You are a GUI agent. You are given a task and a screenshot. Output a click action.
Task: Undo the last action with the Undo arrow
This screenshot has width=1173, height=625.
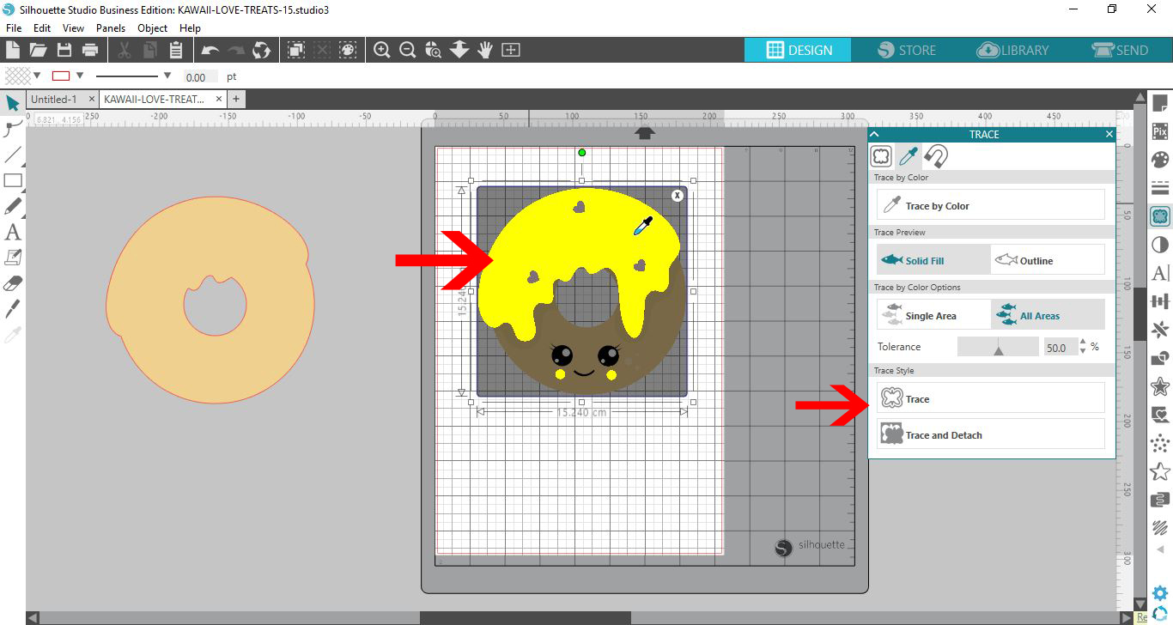pyautogui.click(x=210, y=50)
